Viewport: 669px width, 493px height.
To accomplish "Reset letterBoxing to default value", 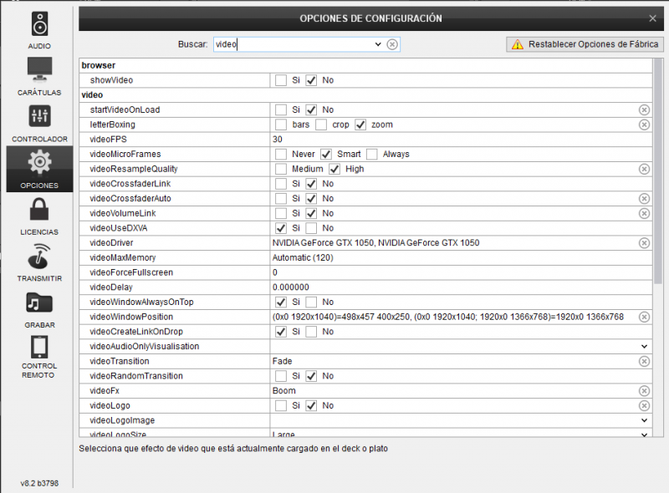I will (644, 125).
